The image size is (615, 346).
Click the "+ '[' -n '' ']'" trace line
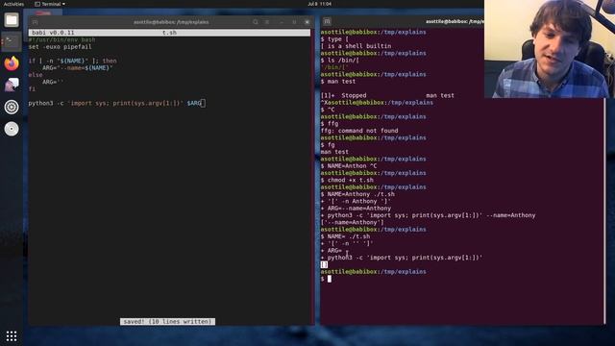coord(347,243)
